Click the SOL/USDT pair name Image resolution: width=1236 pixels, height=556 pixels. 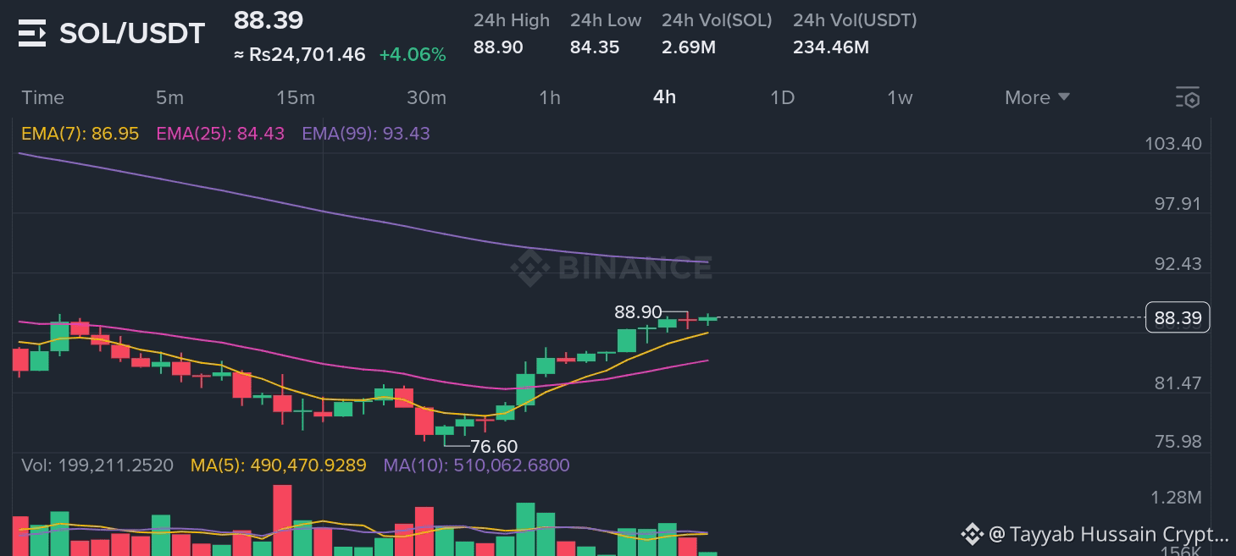click(x=132, y=34)
